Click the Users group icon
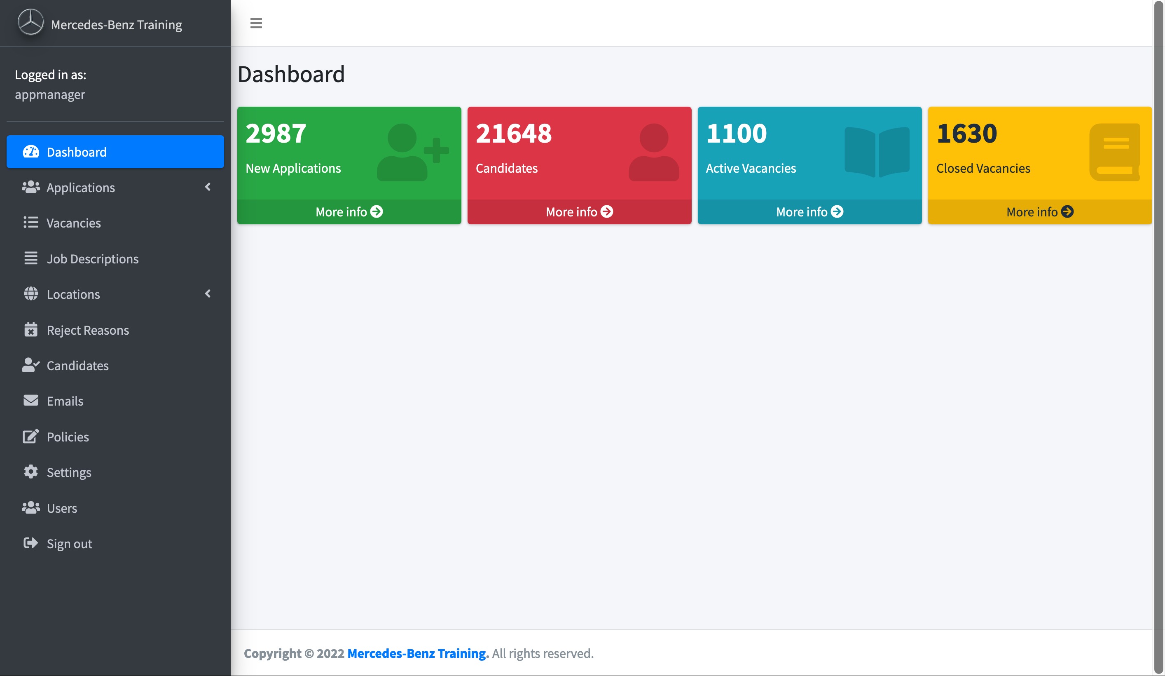 (31, 507)
